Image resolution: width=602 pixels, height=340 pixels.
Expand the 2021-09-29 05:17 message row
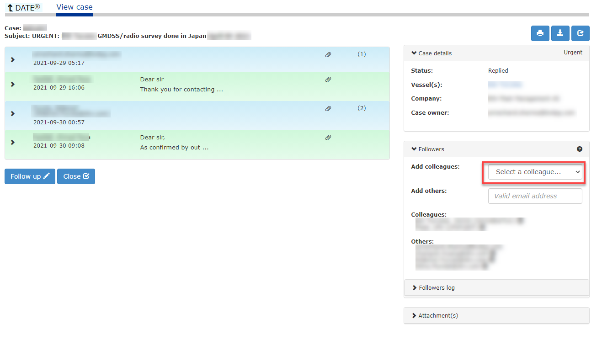(13, 59)
